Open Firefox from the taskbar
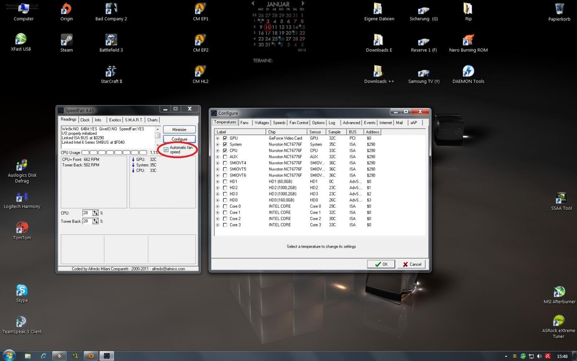The height and width of the screenshot is (361, 577). pyautogui.click(x=91, y=356)
